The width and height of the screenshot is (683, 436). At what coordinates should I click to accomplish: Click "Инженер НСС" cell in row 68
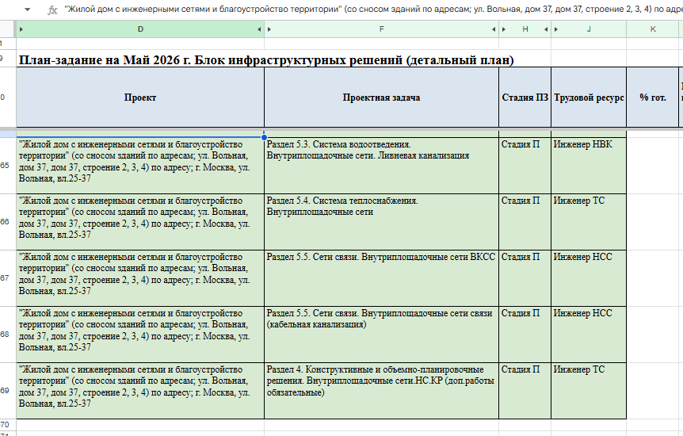(589, 335)
